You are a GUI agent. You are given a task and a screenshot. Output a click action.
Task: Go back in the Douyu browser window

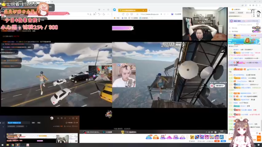[115, 14]
